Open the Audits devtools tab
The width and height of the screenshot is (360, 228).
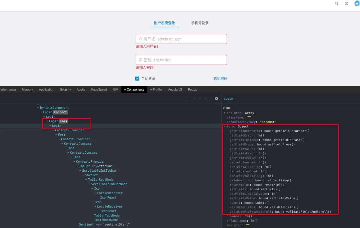(x=81, y=90)
